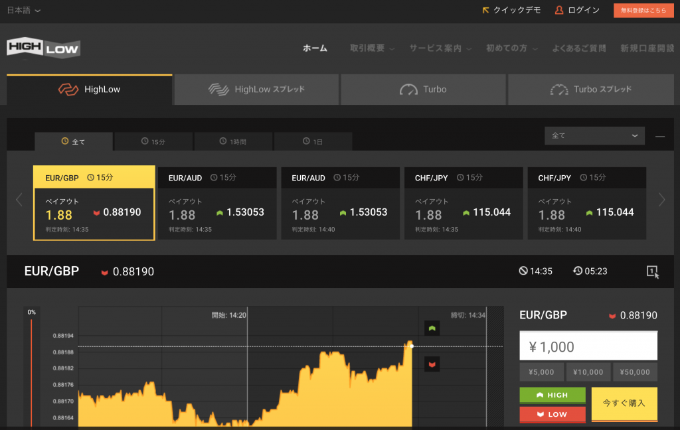Image resolution: width=680 pixels, height=430 pixels.
Task: Click the HighLow スプレッド waves icon
Action: (x=218, y=90)
